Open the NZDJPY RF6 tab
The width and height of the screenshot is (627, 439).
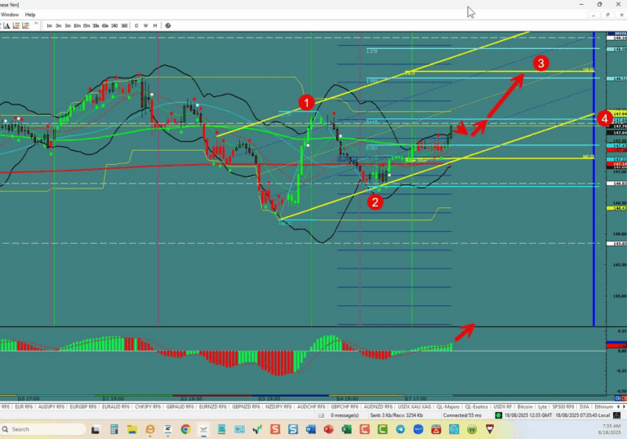tap(278, 406)
